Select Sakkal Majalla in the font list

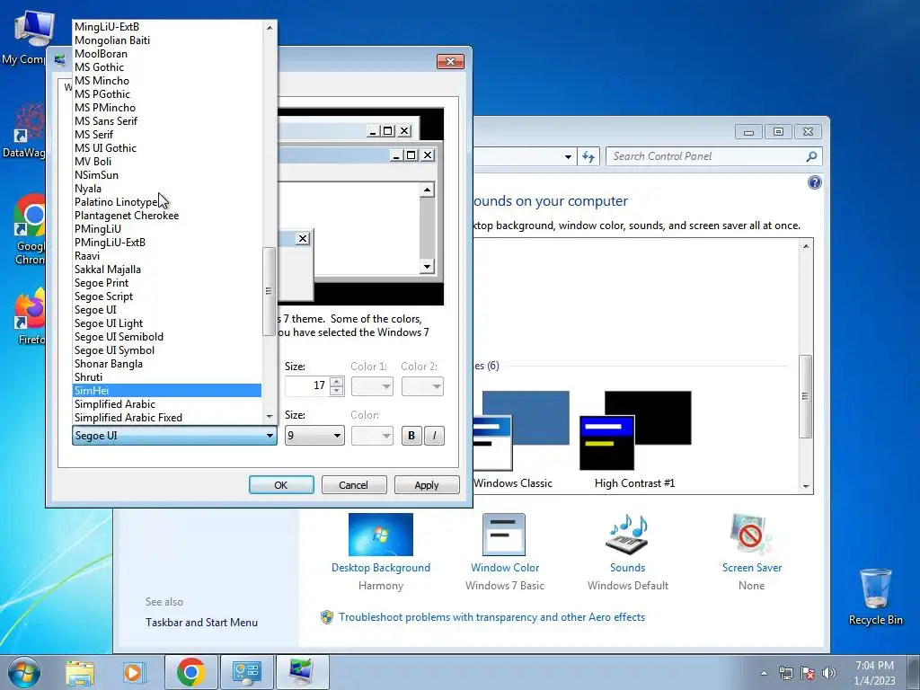click(166, 270)
